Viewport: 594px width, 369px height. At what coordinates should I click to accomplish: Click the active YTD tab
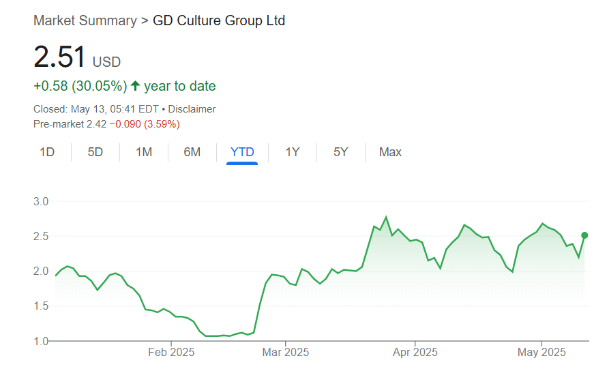tap(242, 152)
